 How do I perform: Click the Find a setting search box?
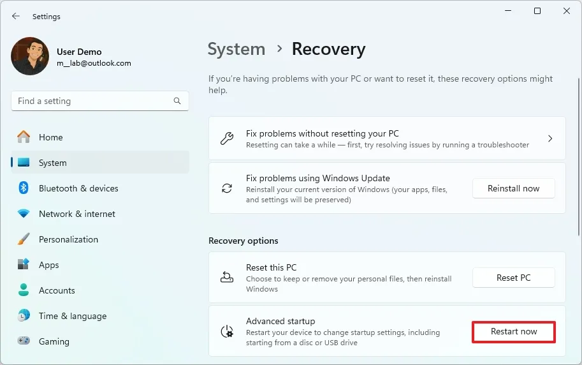pyautogui.click(x=100, y=101)
